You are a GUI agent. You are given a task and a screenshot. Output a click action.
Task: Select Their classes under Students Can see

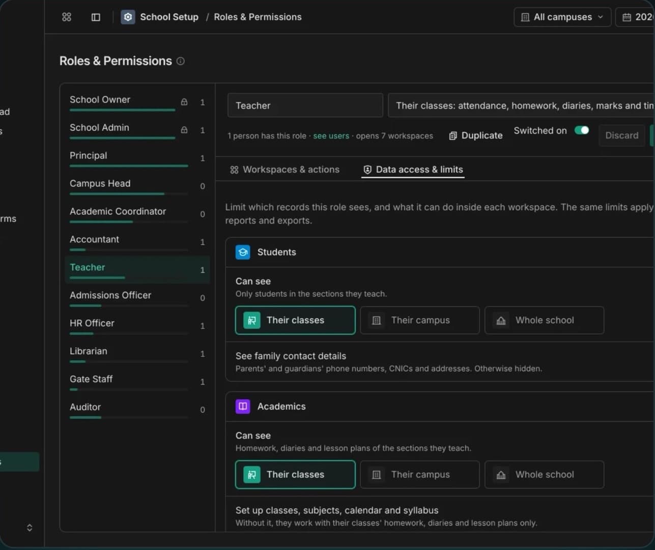[295, 320]
